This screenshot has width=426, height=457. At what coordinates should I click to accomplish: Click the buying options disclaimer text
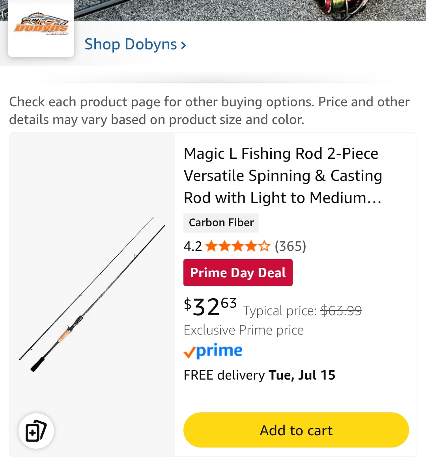(x=209, y=111)
